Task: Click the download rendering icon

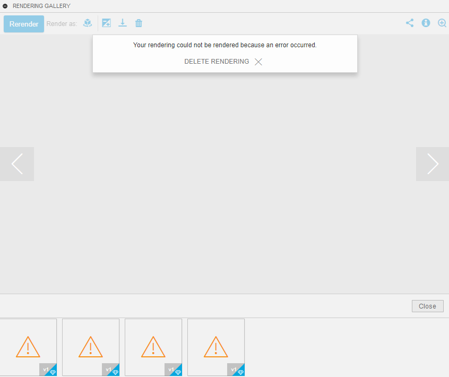Action: (x=123, y=23)
